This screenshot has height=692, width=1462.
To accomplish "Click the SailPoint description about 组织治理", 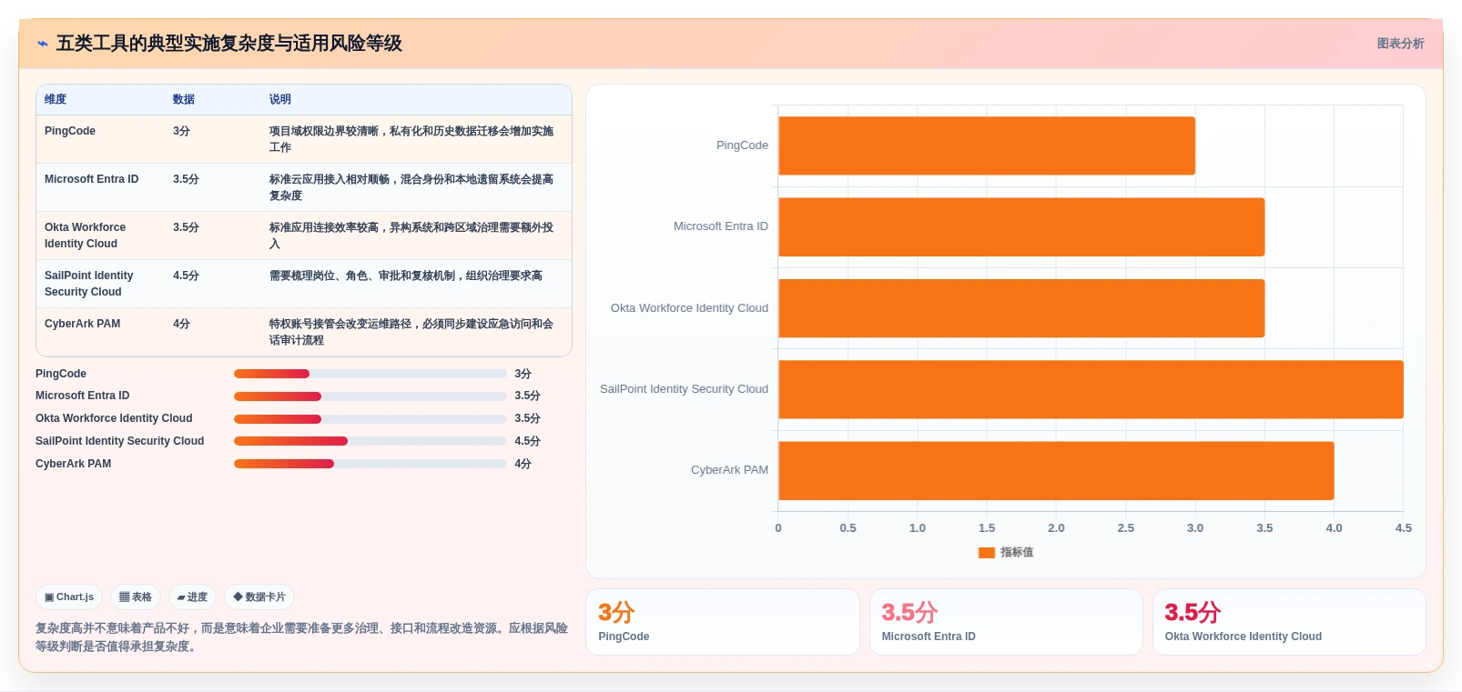I will coord(406,276).
